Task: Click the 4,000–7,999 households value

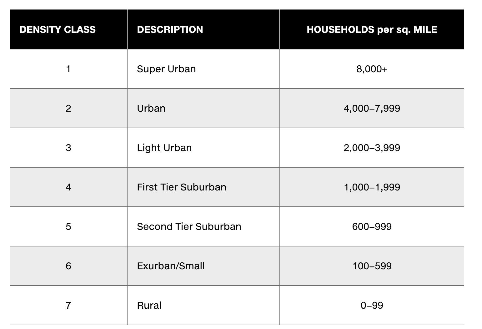Action: 372,108
